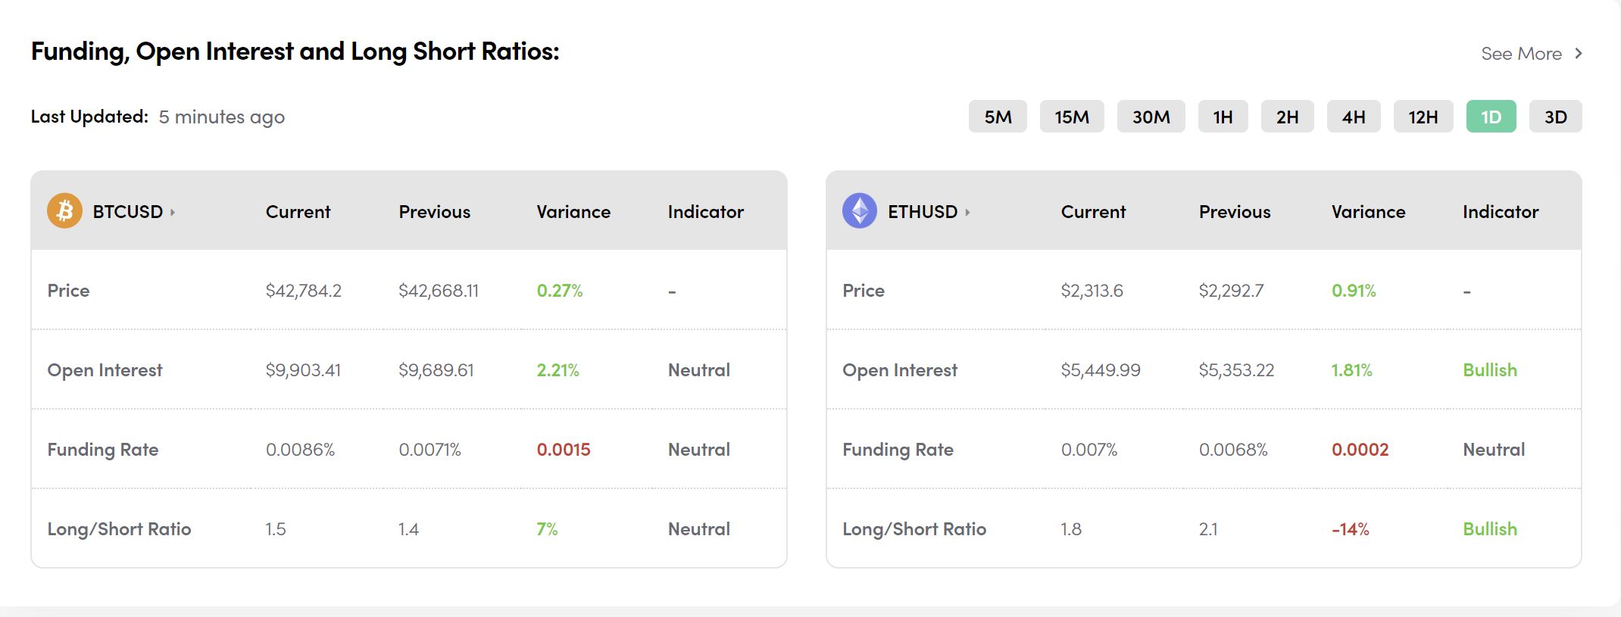
Task: Choose the 30M timeframe
Action: 1151,117
